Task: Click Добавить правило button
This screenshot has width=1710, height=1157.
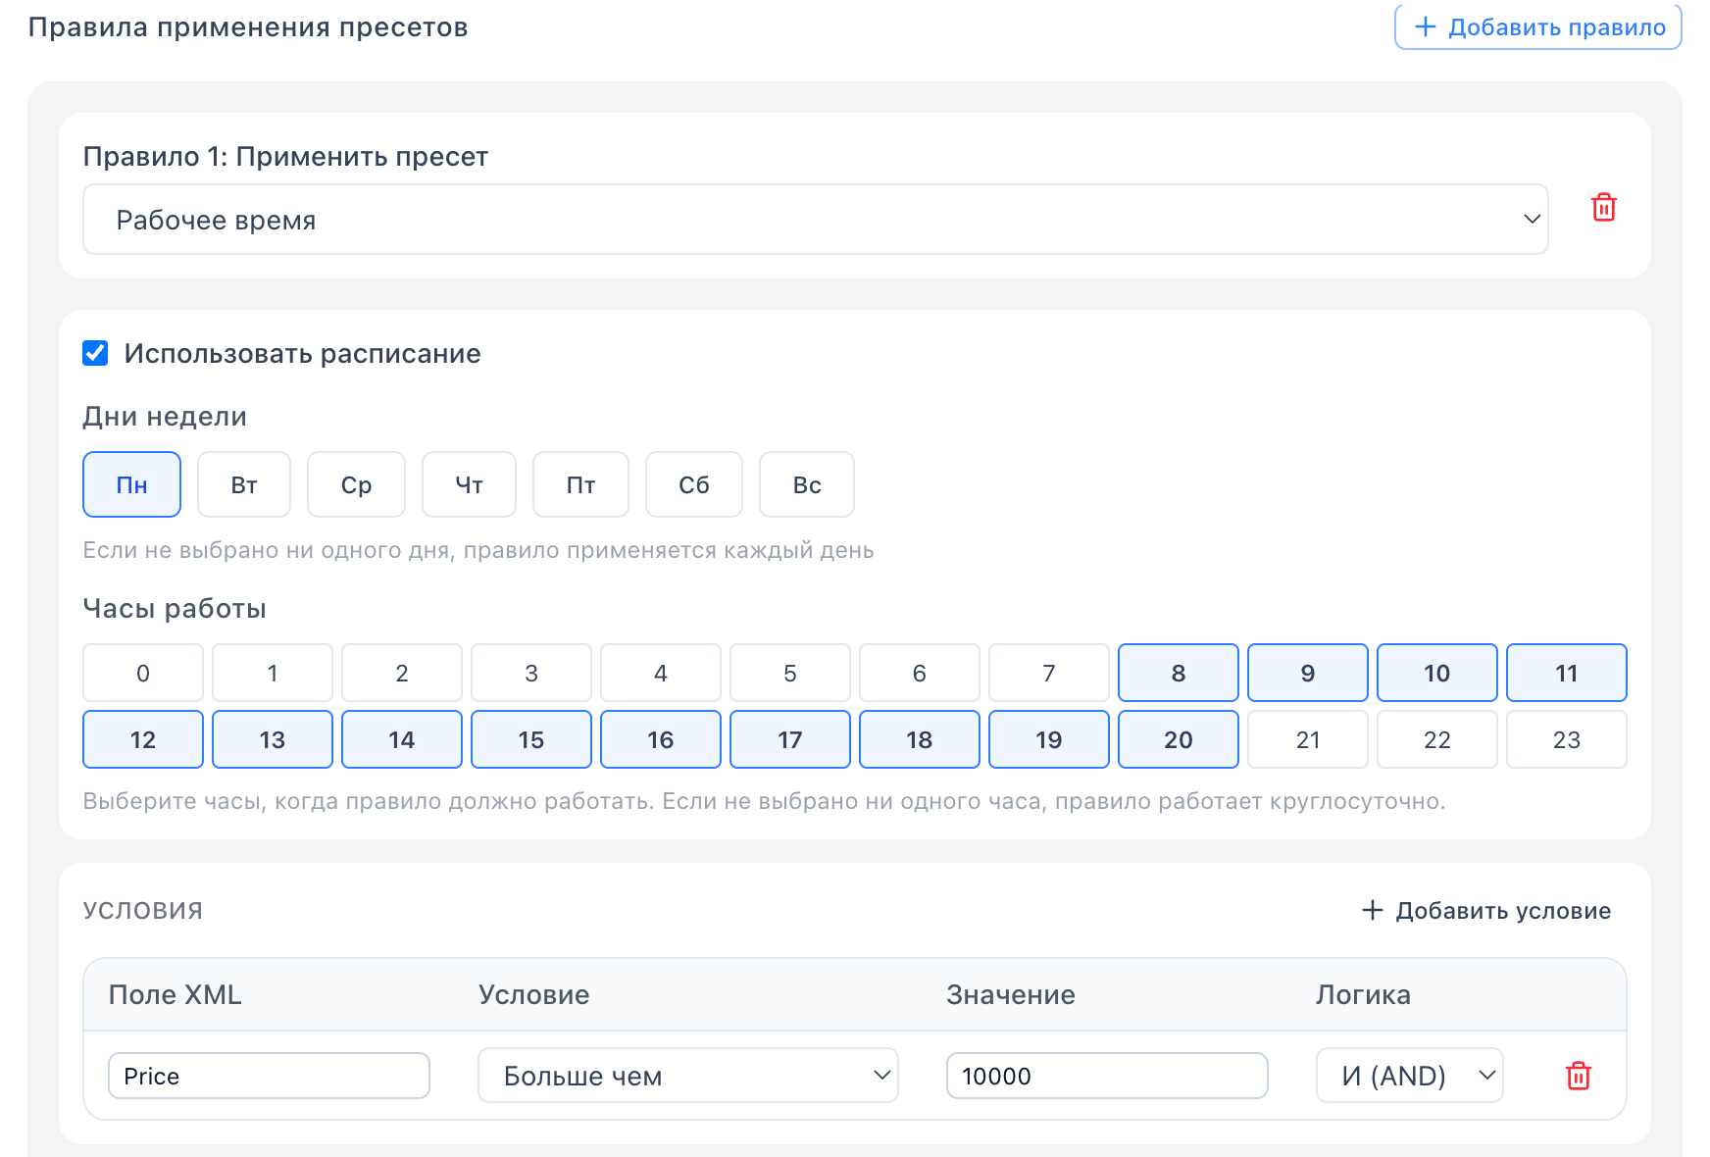Action: click(x=1537, y=27)
